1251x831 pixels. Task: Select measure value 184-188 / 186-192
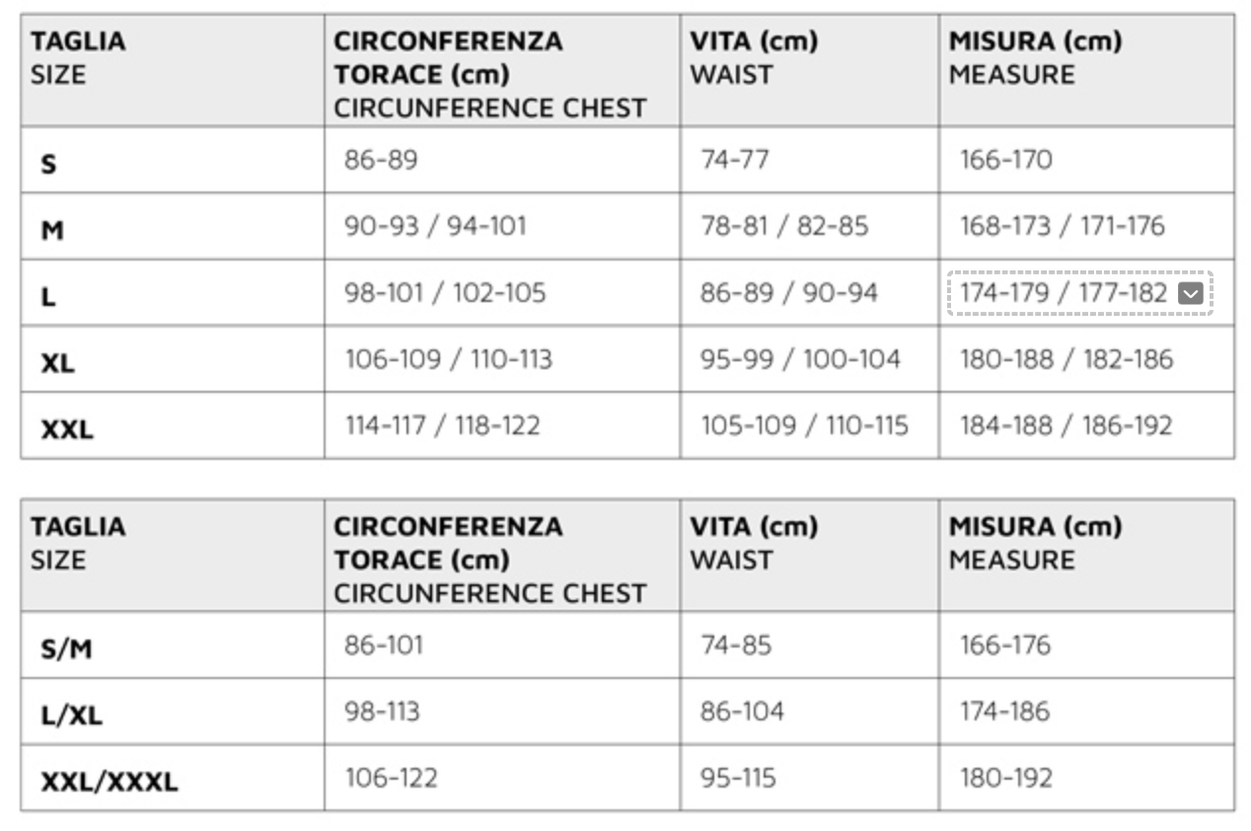tap(1067, 425)
